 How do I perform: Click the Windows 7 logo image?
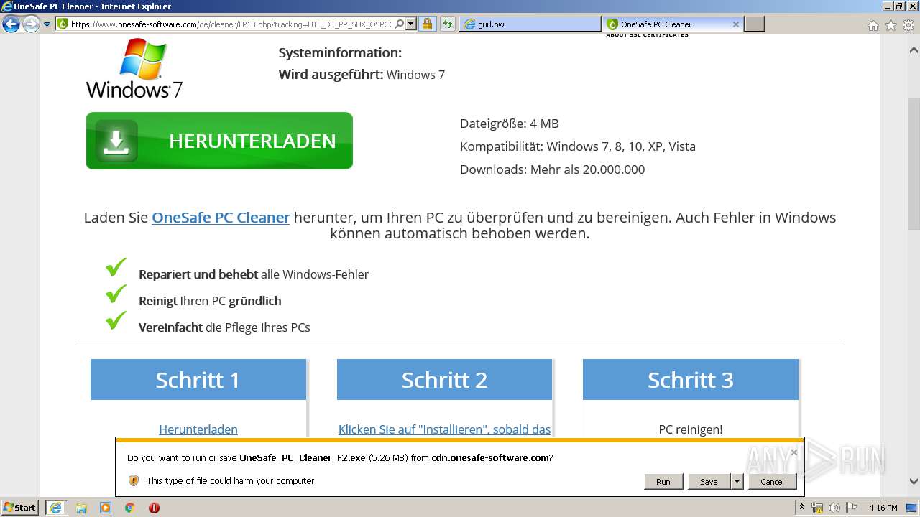pyautogui.click(x=134, y=68)
